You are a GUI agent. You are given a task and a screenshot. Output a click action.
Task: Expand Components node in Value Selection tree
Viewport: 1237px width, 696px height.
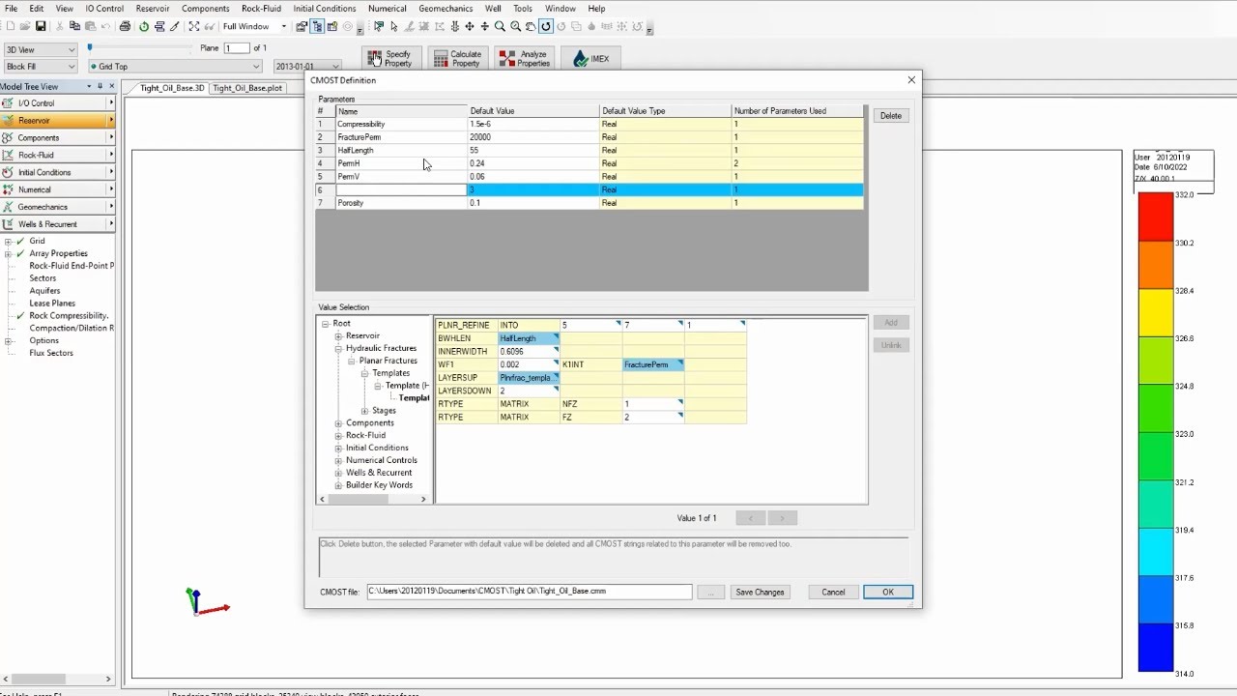338,423
